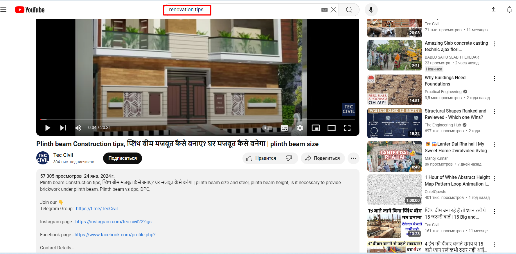Viewport: 516px width, 254px height.
Task: Open QuietQuests channel
Action: (435, 192)
